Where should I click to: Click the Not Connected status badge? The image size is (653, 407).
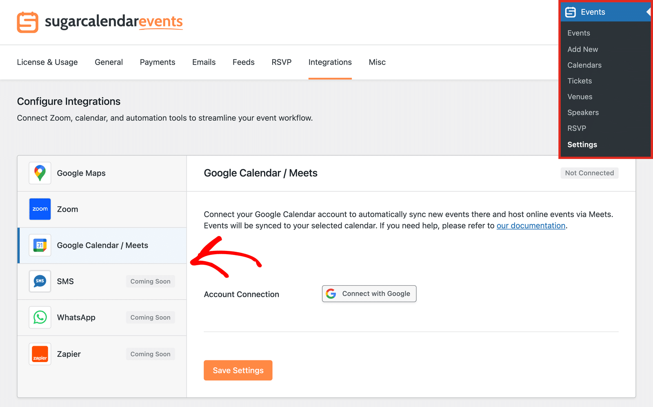click(x=589, y=173)
